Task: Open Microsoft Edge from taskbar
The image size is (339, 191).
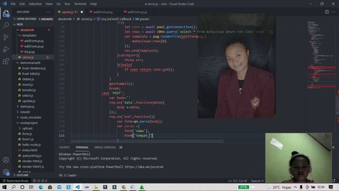Action: (41, 187)
